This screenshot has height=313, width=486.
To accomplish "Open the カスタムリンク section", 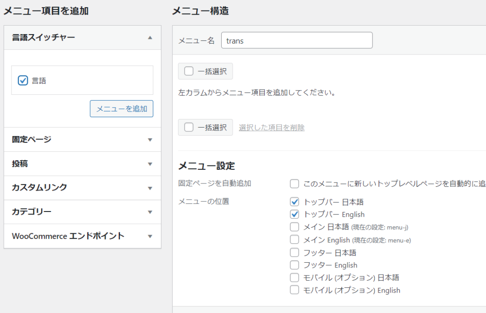I will click(x=150, y=188).
